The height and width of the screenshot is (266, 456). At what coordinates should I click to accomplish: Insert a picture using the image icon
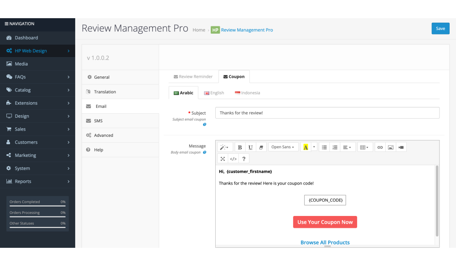[390, 147]
